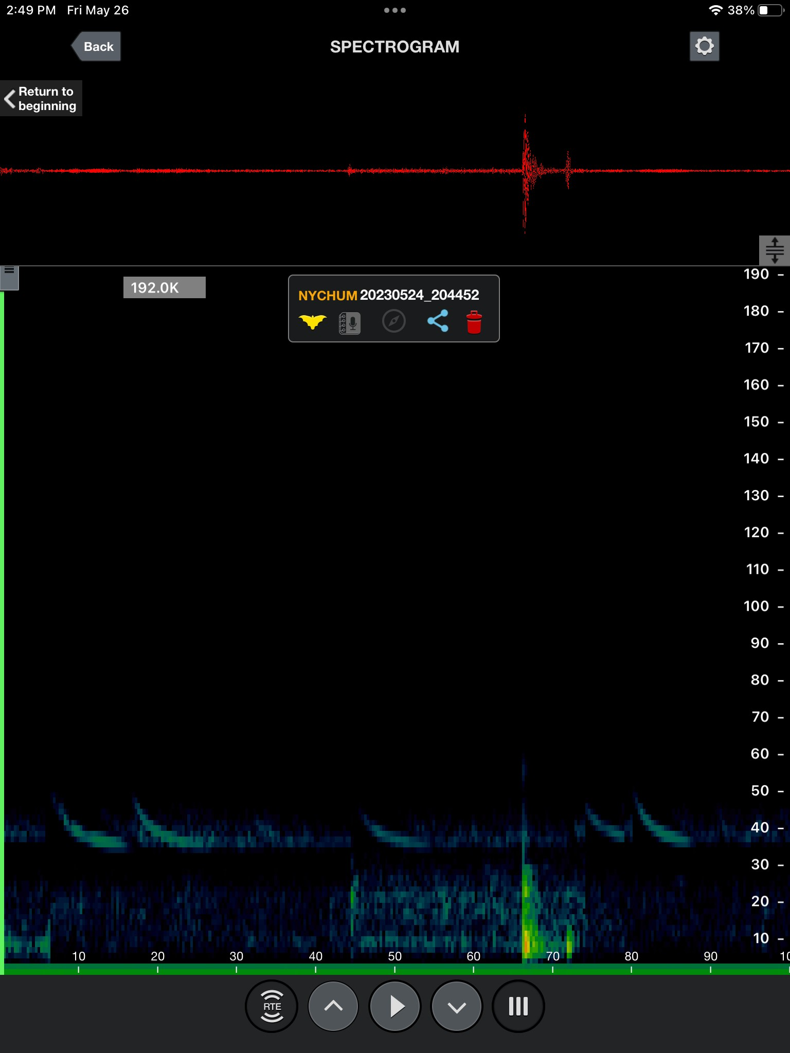Screen dimensions: 790x1053
Task: Open spectrogram settings gear
Action: pyautogui.click(x=704, y=46)
